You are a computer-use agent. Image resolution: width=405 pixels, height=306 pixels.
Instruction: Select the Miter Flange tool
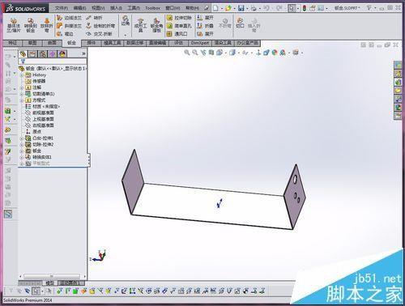(69, 26)
